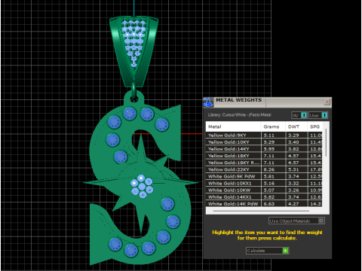
Task: Click the Library: Cutout White label
Action: tap(239, 115)
